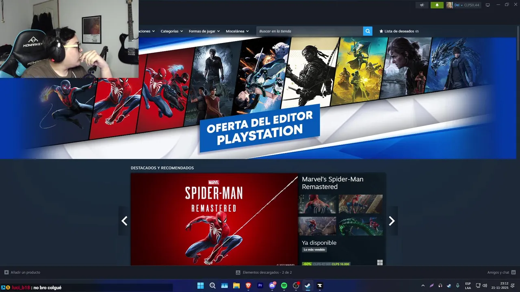Click the Lo más vendido tag

pos(314,250)
